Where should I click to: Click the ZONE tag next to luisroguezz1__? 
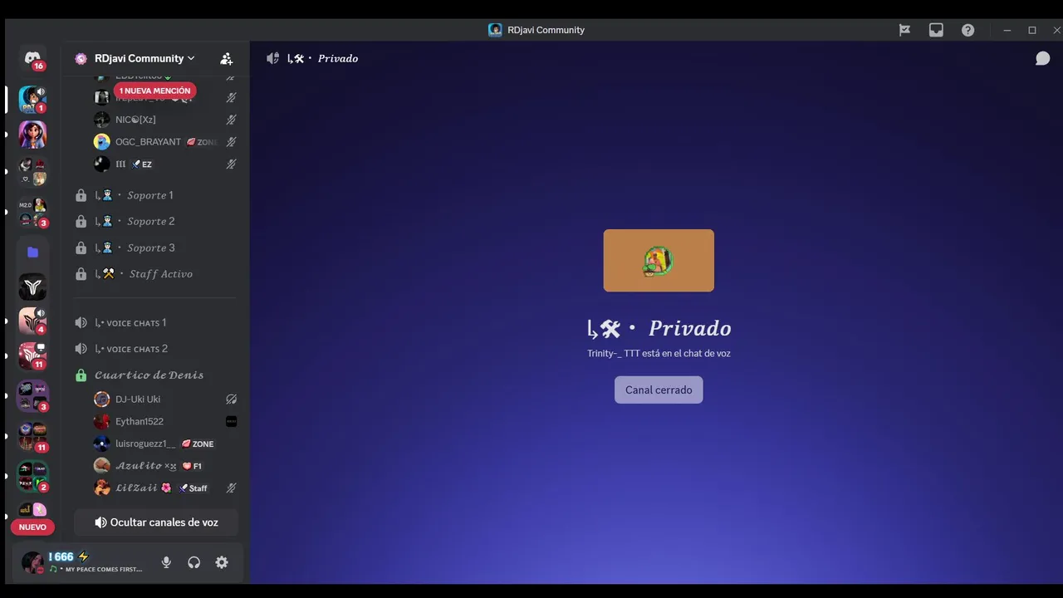click(x=198, y=444)
